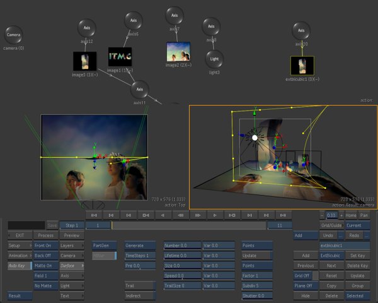Viewport: 378px width, 303px height.
Task: Expand the Result view dropdown
Action: point(18,296)
